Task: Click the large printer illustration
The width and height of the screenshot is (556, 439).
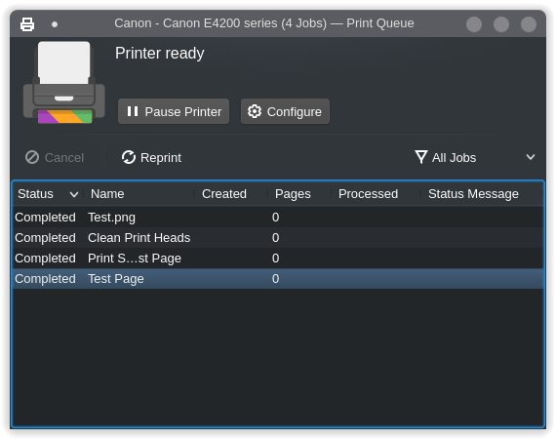Action: [x=63, y=83]
